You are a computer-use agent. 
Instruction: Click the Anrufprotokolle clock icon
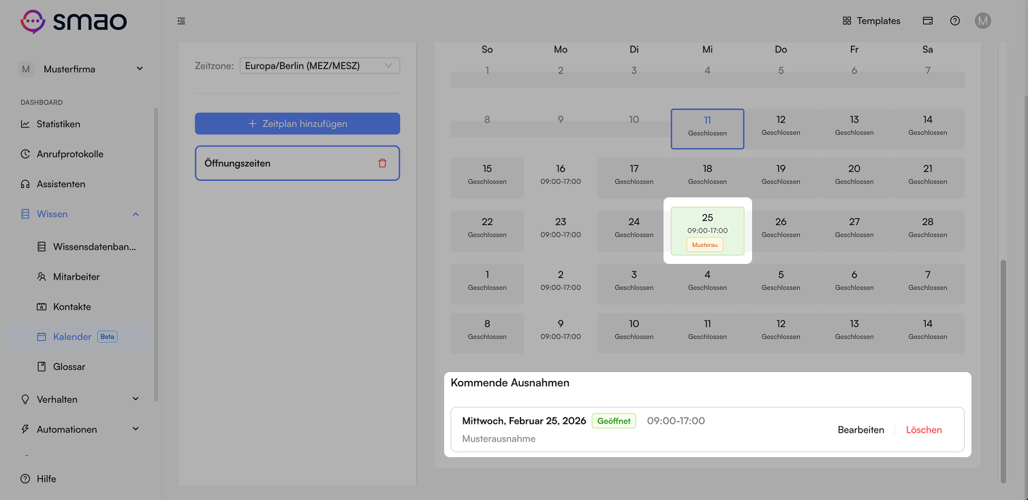(25, 154)
